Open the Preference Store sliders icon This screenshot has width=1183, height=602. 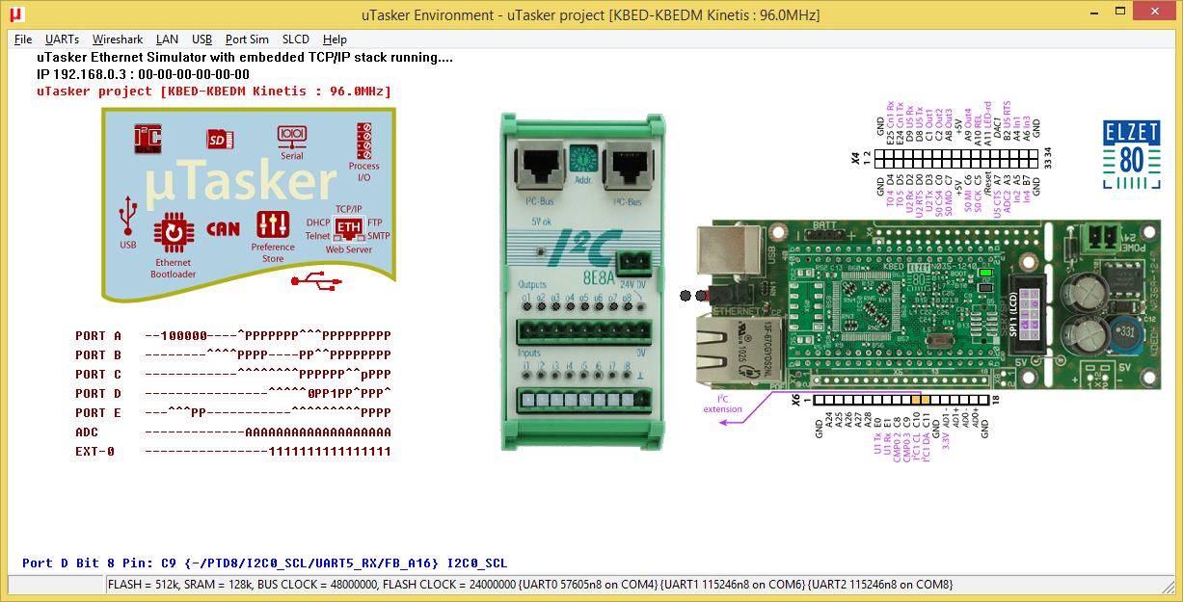tap(273, 224)
